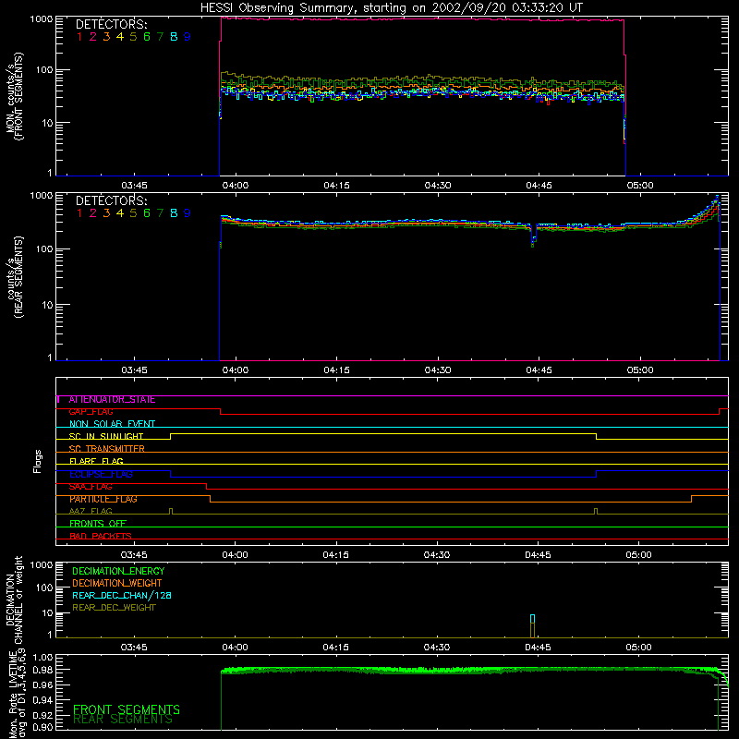Image resolution: width=739 pixels, height=739 pixels.
Task: Select the FLARE_FLAG label
Action: pyautogui.click(x=96, y=461)
